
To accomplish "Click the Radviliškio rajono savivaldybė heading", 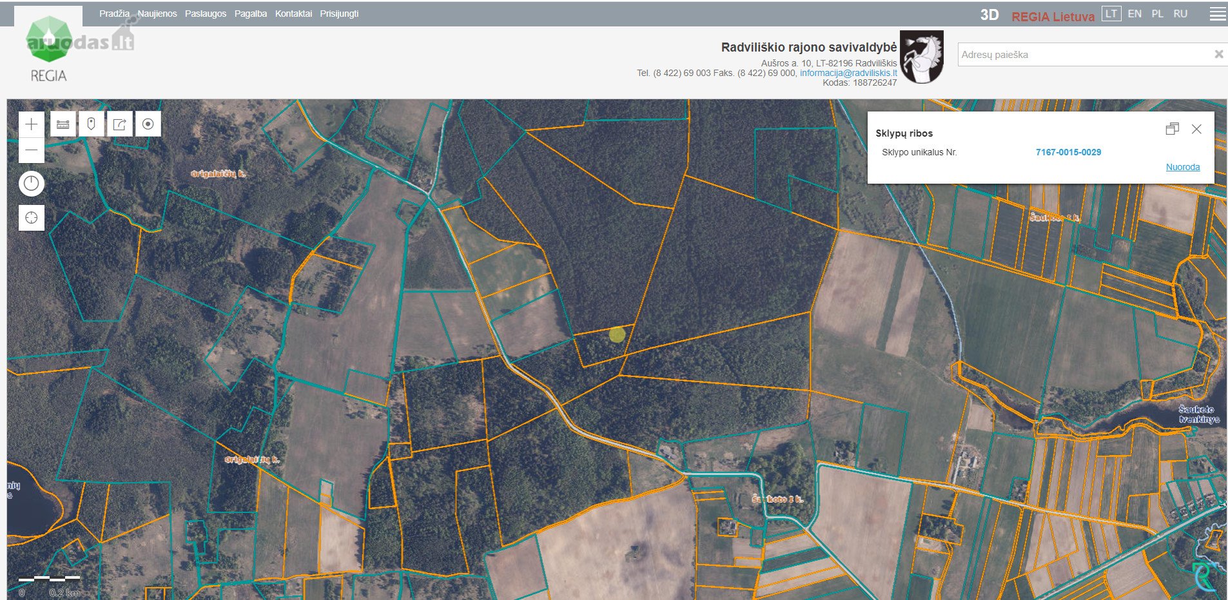I will click(x=809, y=47).
